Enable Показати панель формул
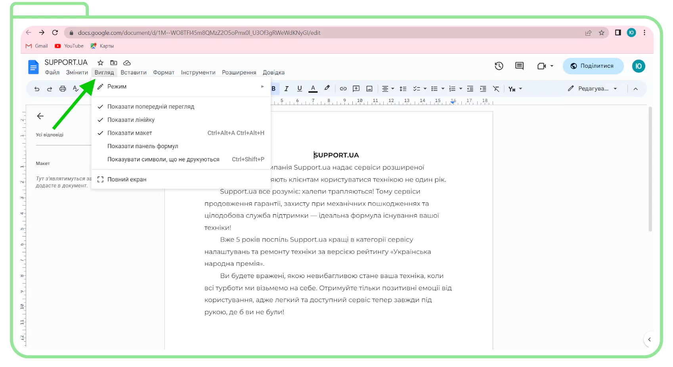 tap(181, 146)
